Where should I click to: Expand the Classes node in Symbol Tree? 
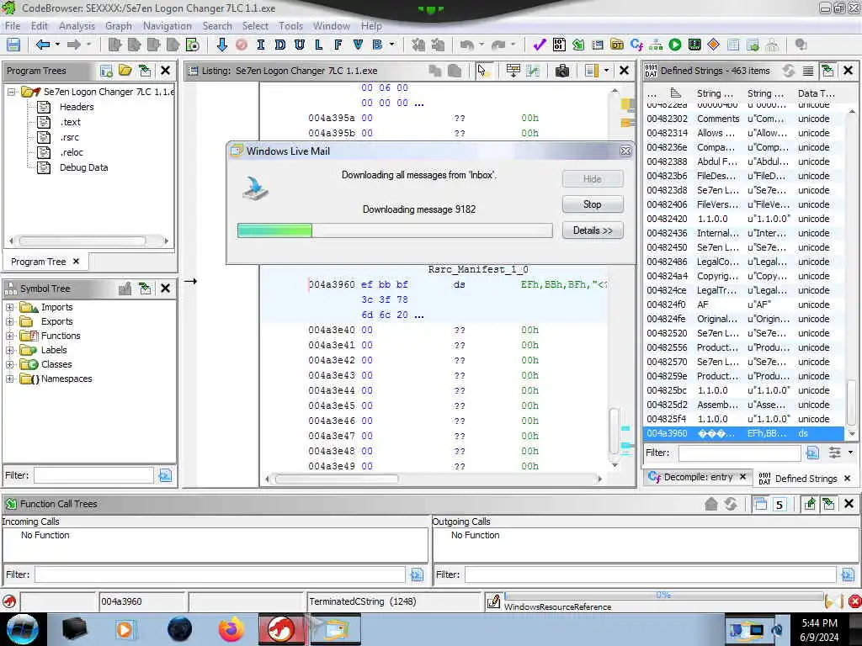tap(10, 364)
